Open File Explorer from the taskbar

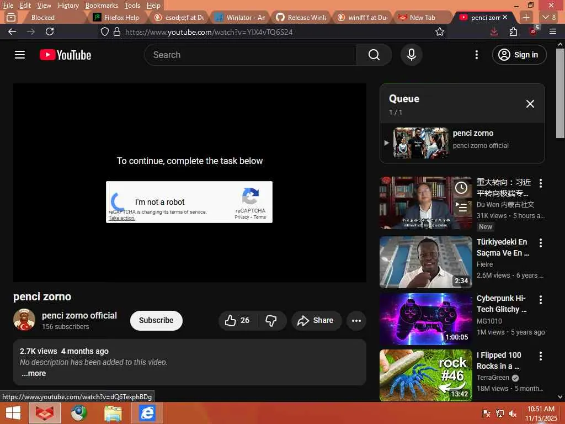pos(113,413)
